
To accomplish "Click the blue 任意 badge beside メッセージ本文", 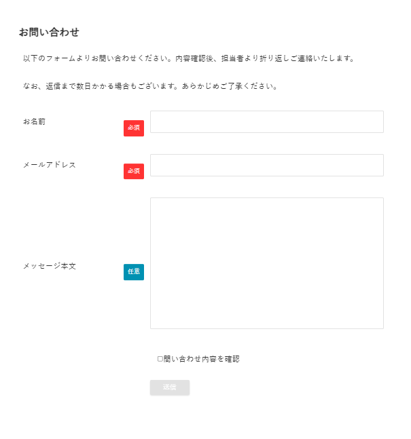I will pos(134,272).
